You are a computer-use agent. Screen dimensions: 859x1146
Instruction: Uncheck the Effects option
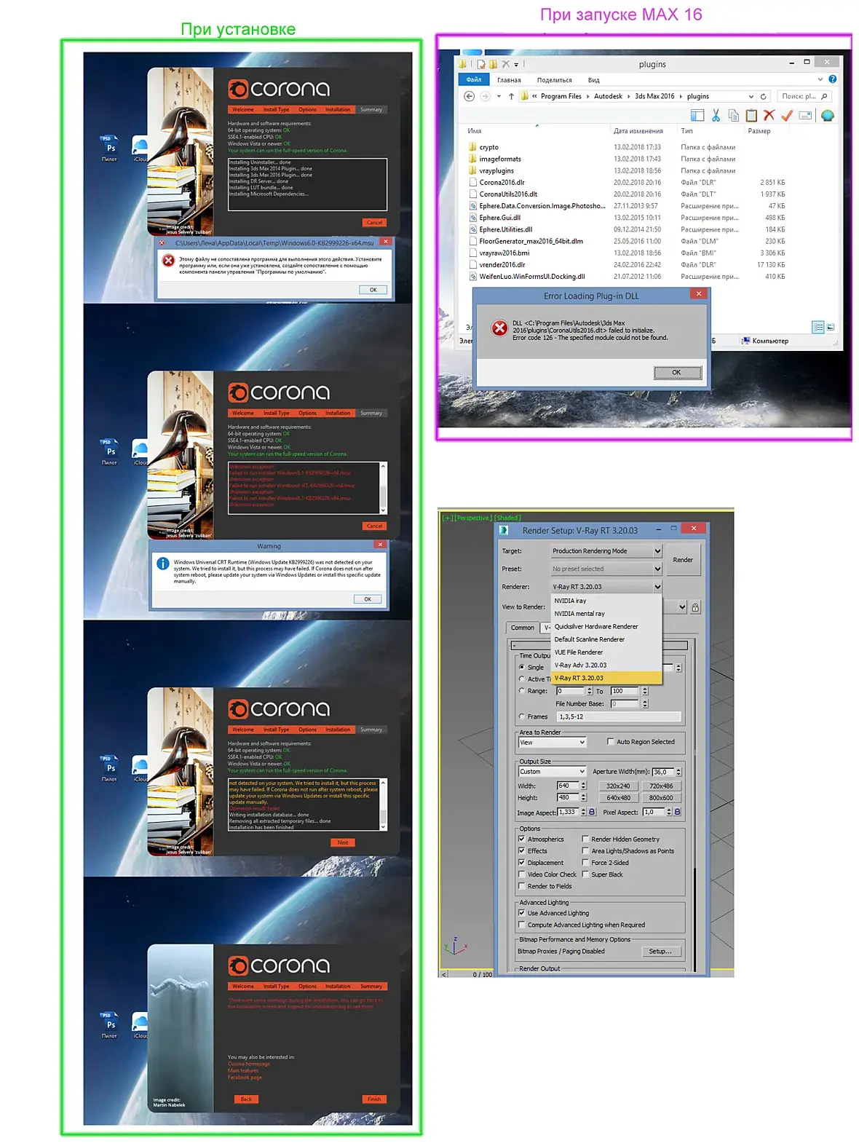tap(521, 850)
